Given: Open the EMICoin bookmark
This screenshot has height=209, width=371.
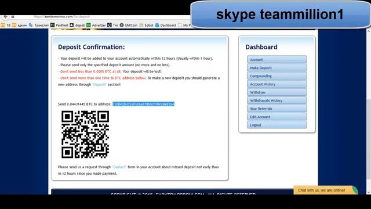Looking at the screenshot, I should coord(129,25).
